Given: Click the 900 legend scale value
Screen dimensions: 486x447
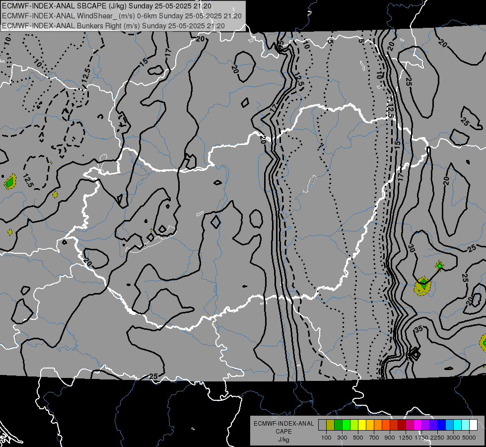Looking at the screenshot, I should (390, 438).
